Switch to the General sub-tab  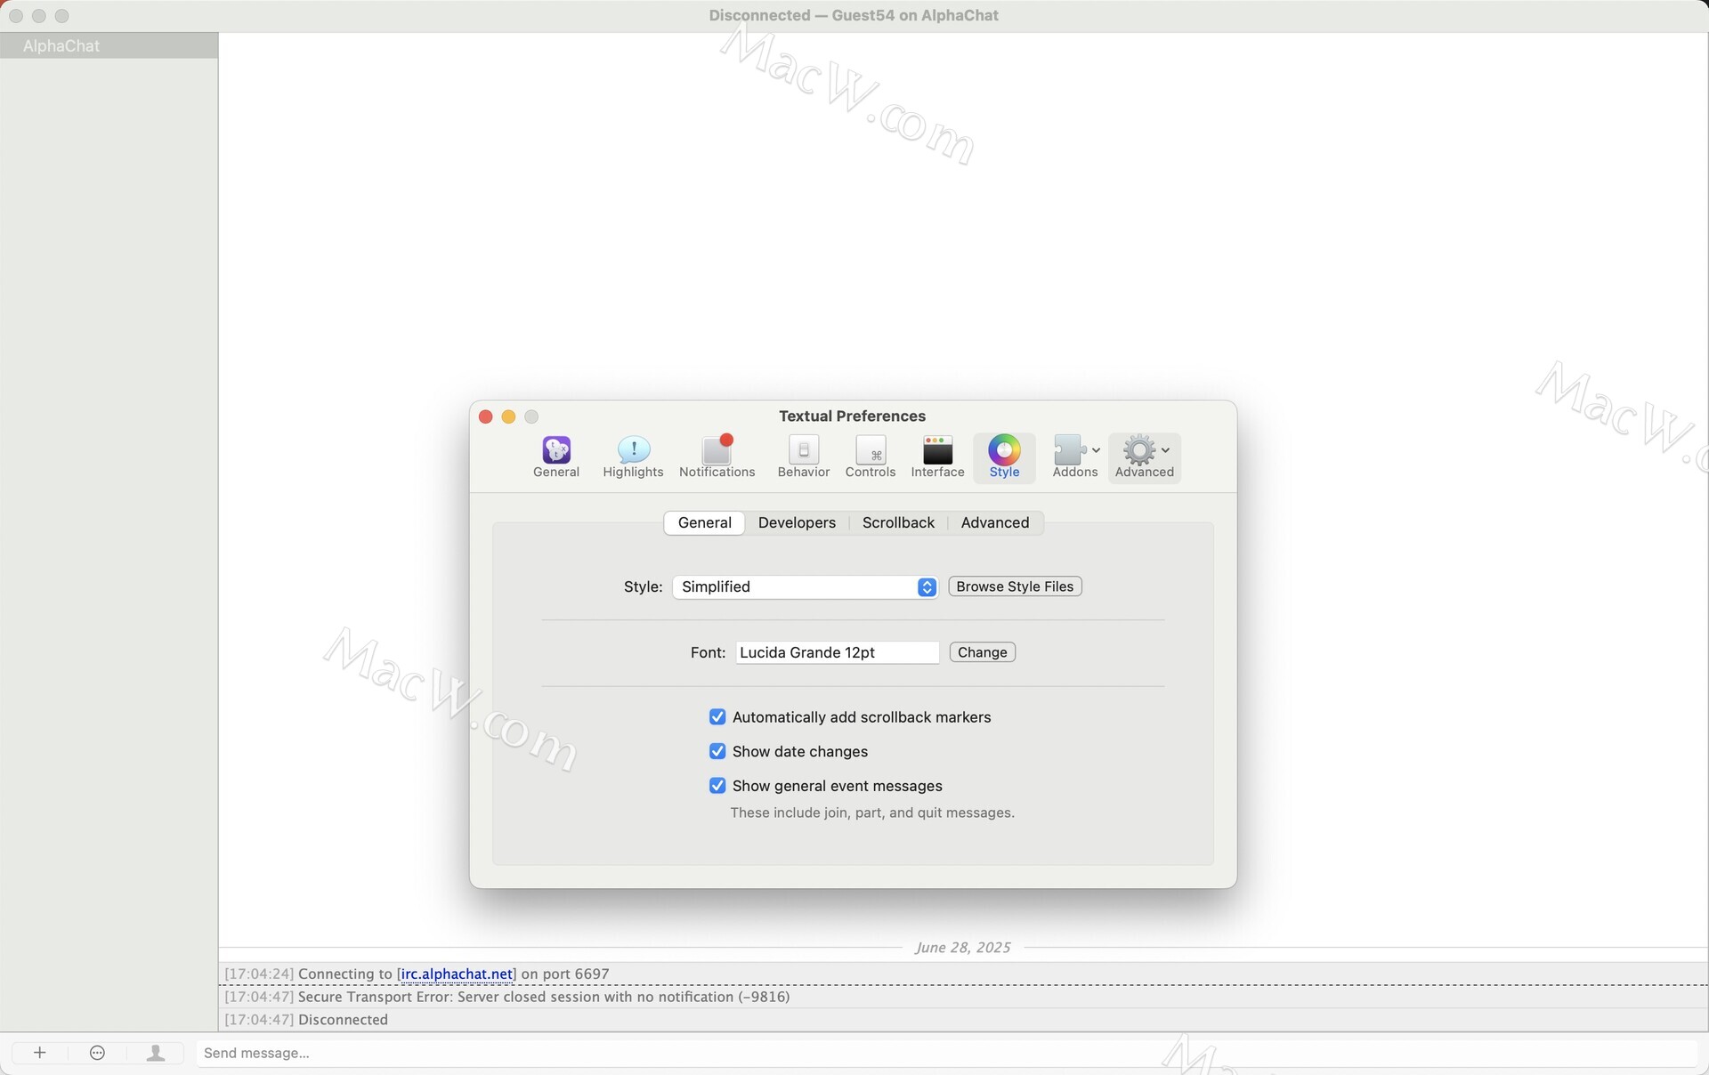(x=704, y=522)
